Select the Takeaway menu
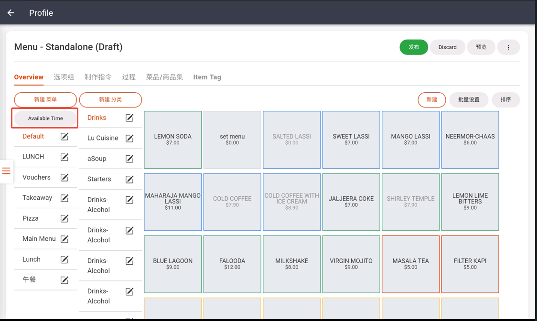 37,198
